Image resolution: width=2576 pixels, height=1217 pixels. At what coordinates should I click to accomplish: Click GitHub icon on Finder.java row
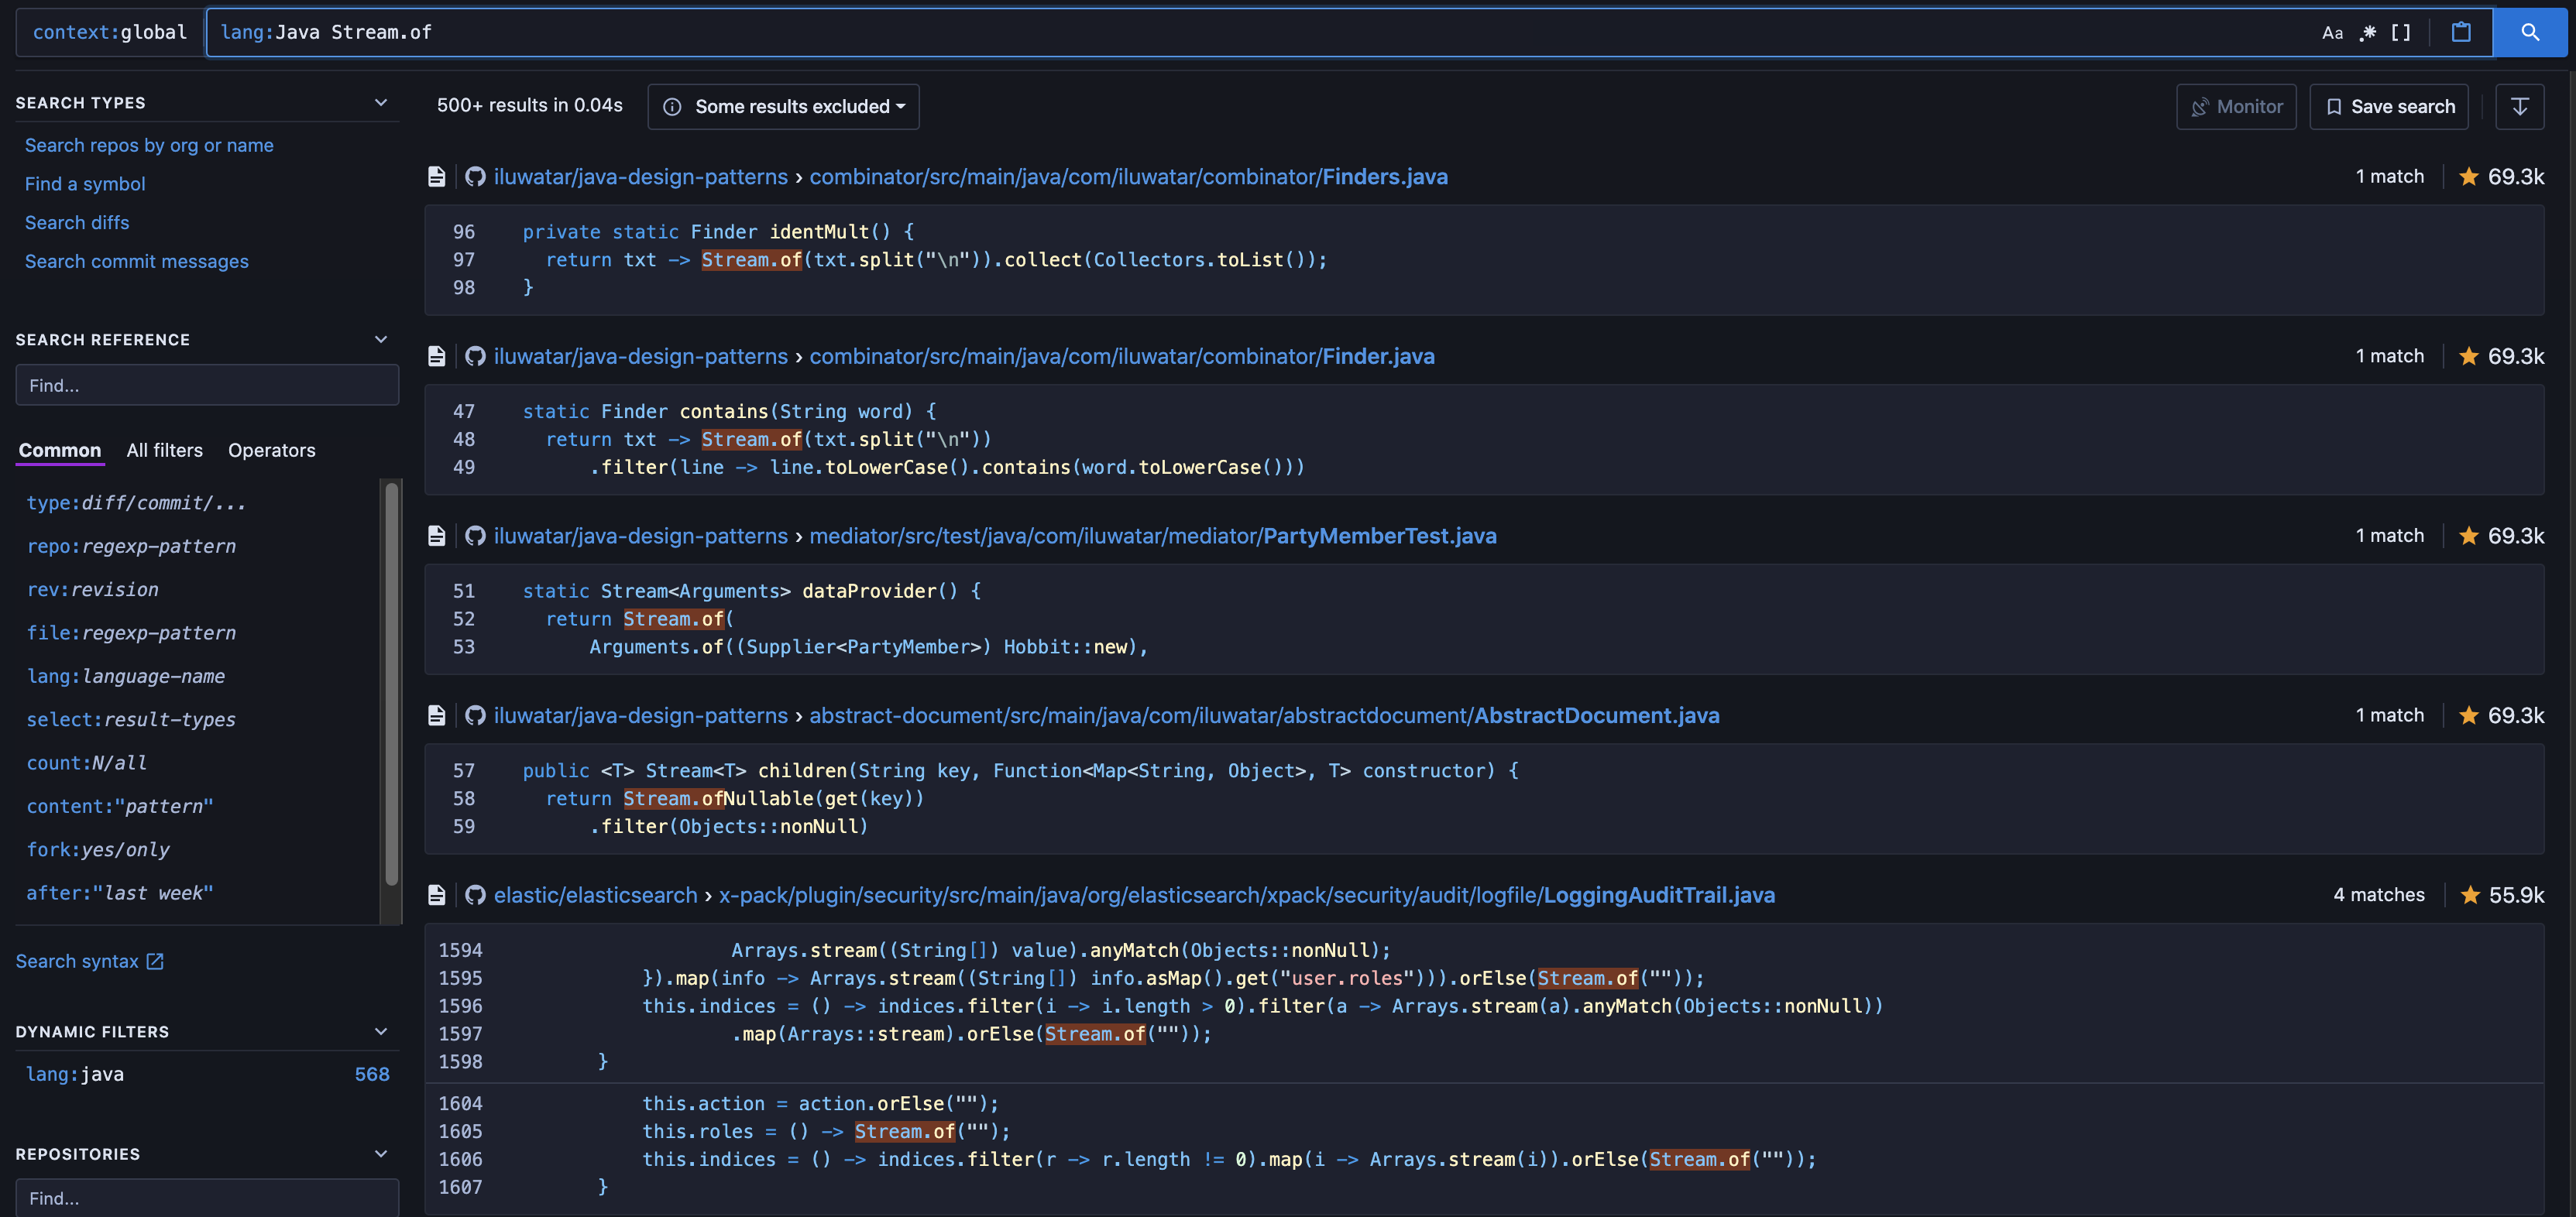tap(475, 357)
